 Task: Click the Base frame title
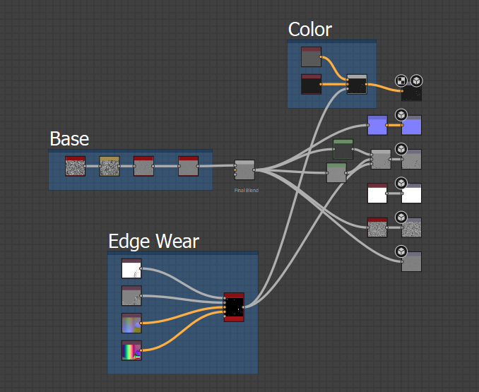tap(69, 139)
